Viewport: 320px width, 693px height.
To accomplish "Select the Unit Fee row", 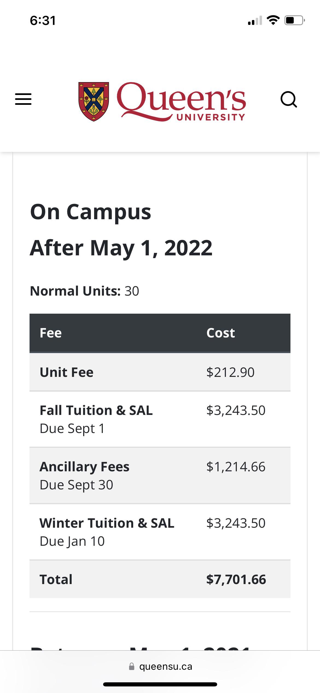I will [x=159, y=372].
